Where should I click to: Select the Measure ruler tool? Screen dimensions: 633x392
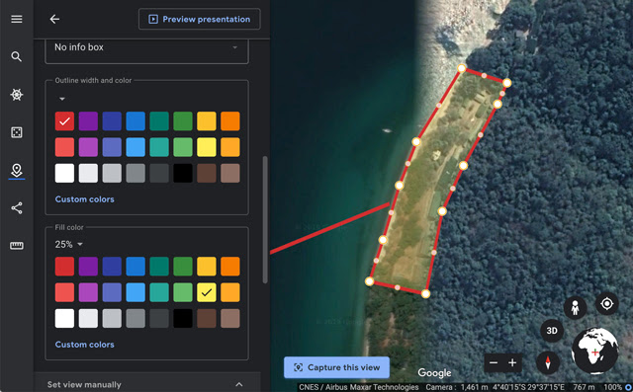[17, 246]
